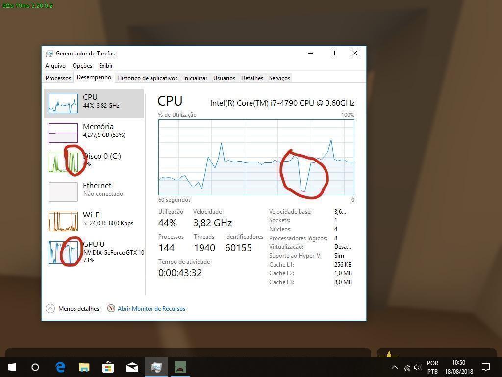This screenshot has width=502, height=377.
Task: Click the Abrir Monitor de Recursos link
Action: click(151, 309)
